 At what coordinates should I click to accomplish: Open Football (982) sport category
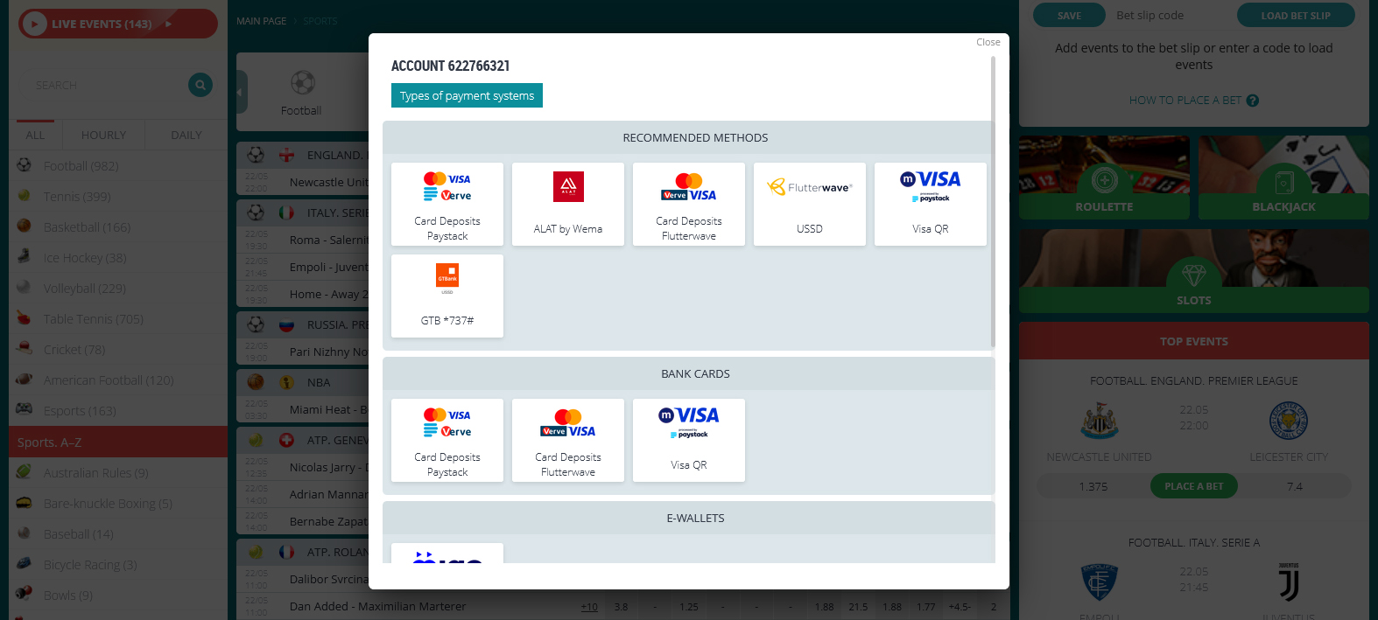(x=118, y=166)
